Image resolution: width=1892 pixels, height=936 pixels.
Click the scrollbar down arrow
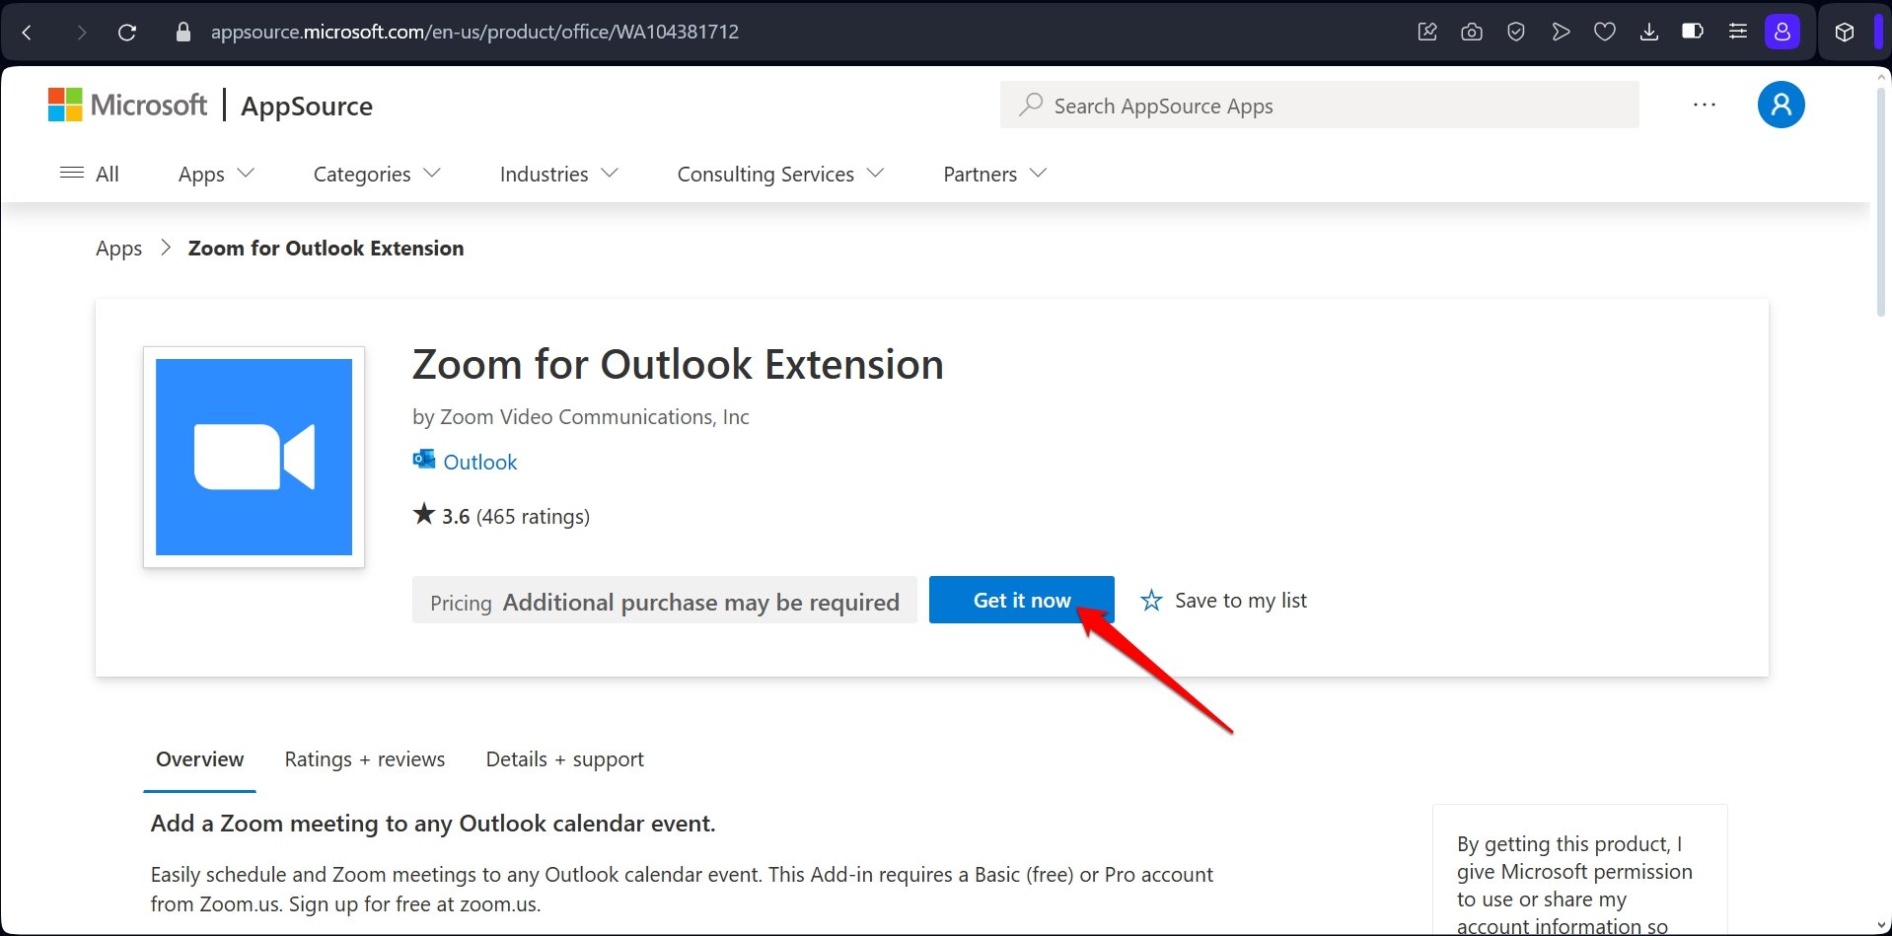pyautogui.click(x=1881, y=925)
